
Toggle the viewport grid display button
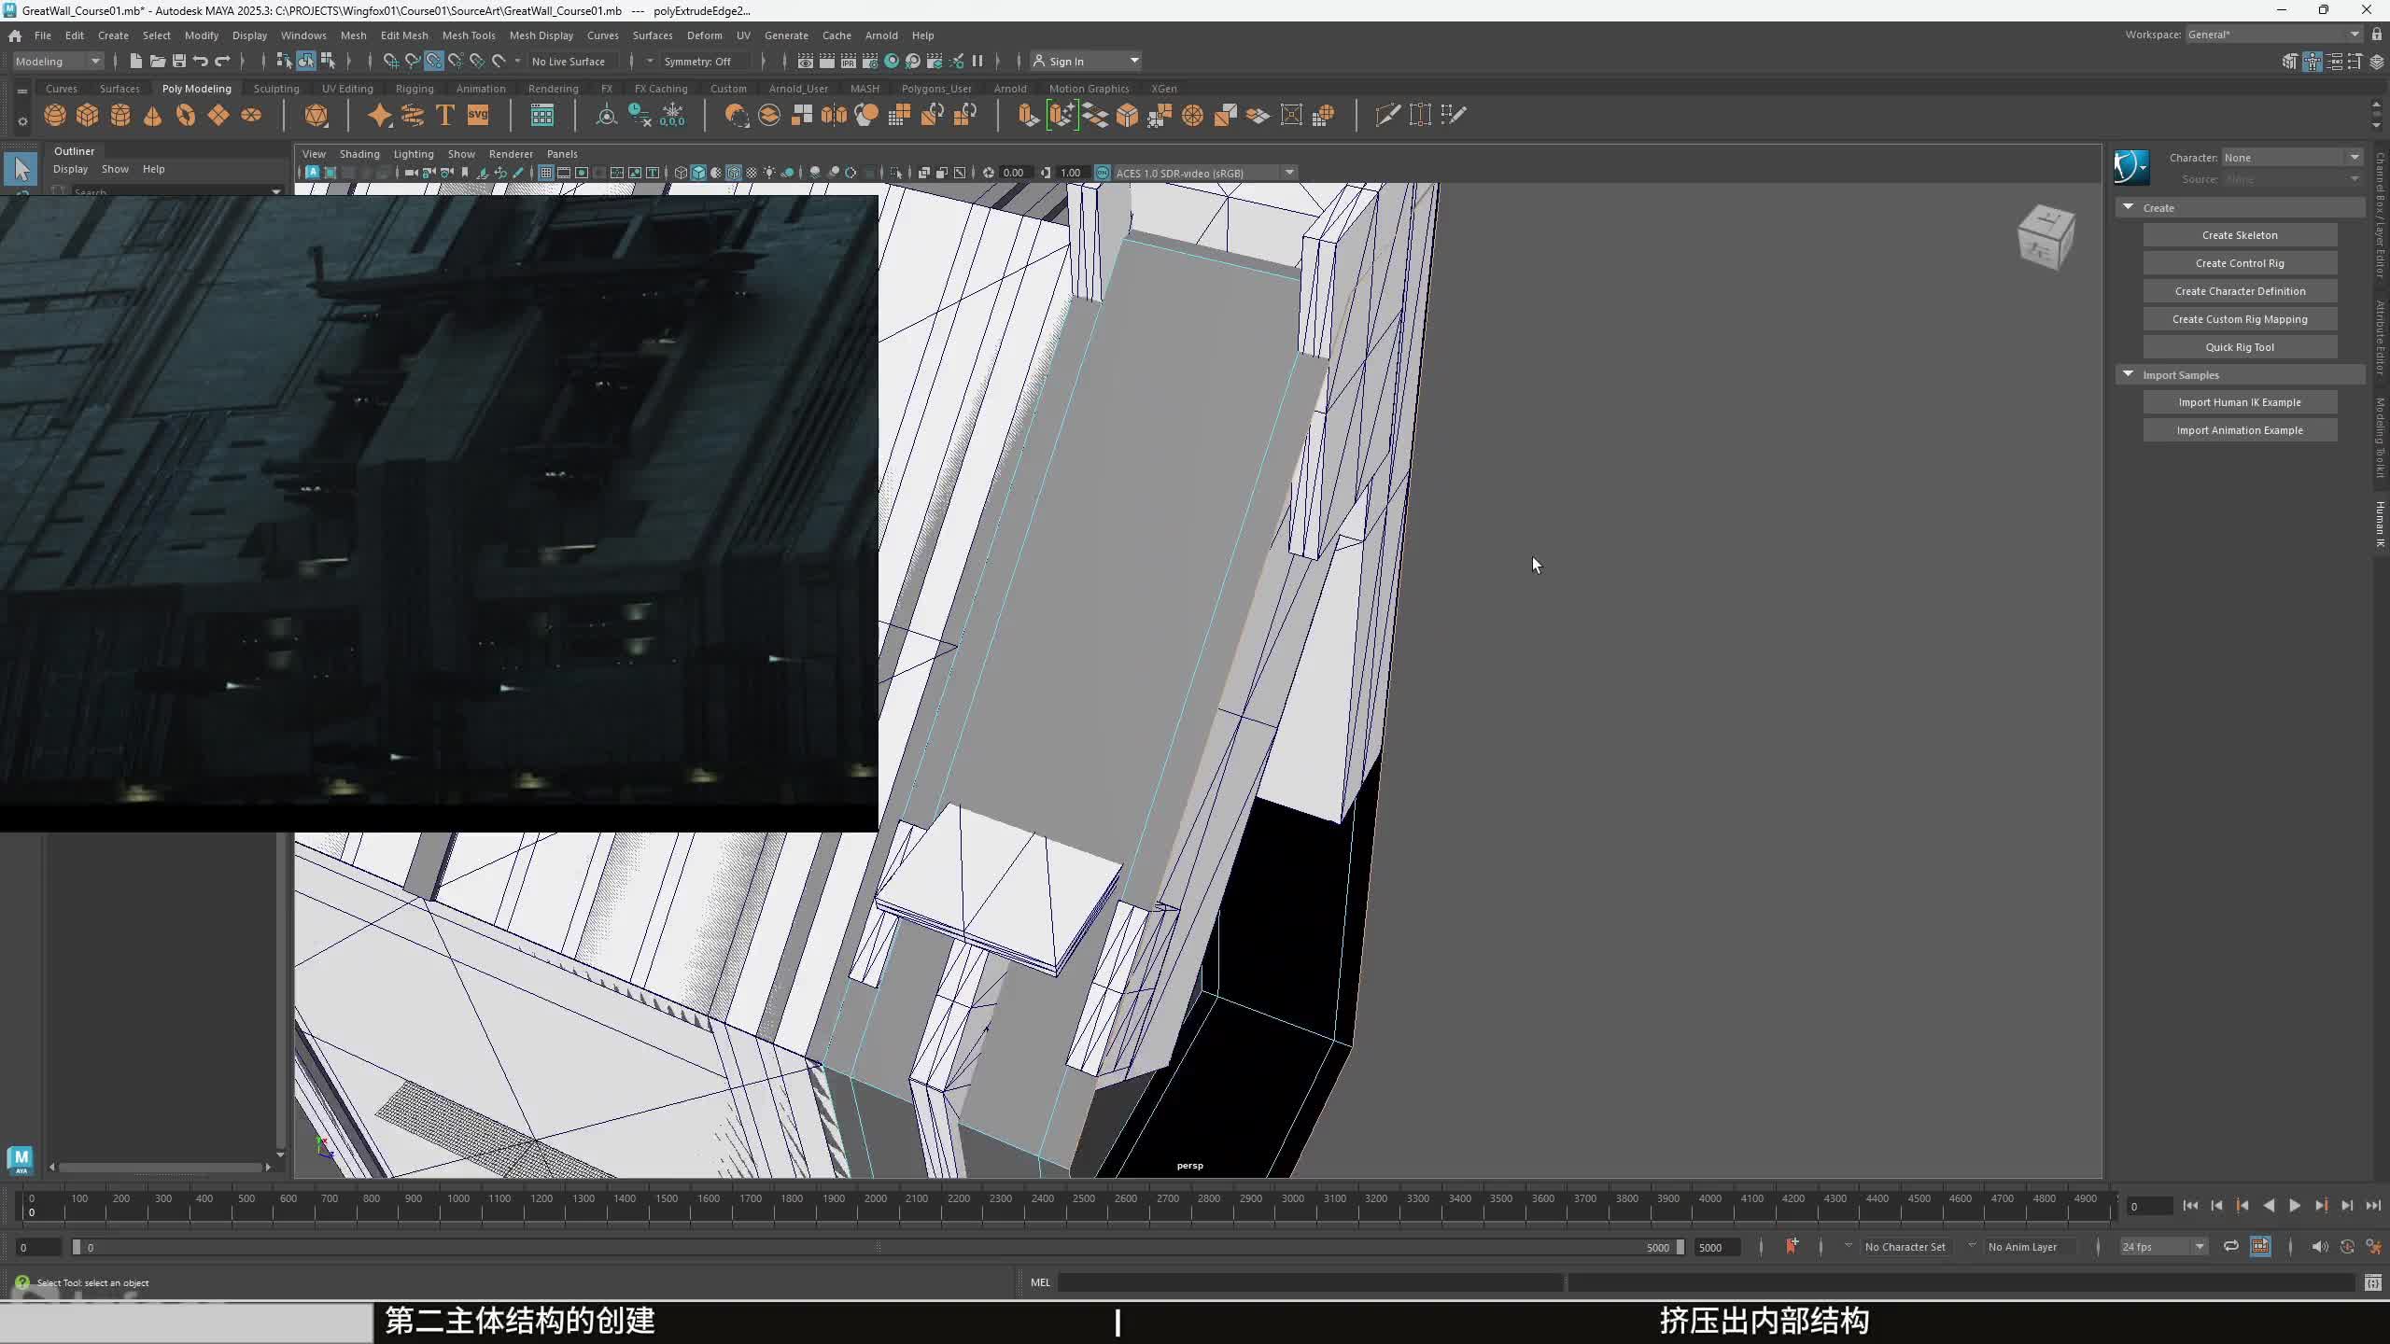tap(546, 173)
